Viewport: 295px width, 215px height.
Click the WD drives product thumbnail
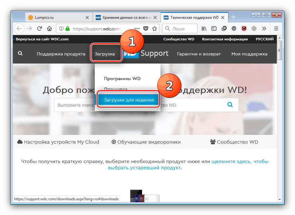pos(145,196)
